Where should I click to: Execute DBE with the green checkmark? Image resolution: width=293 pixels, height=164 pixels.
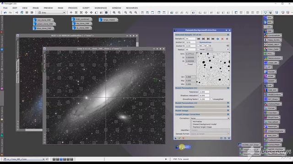click(x=179, y=138)
